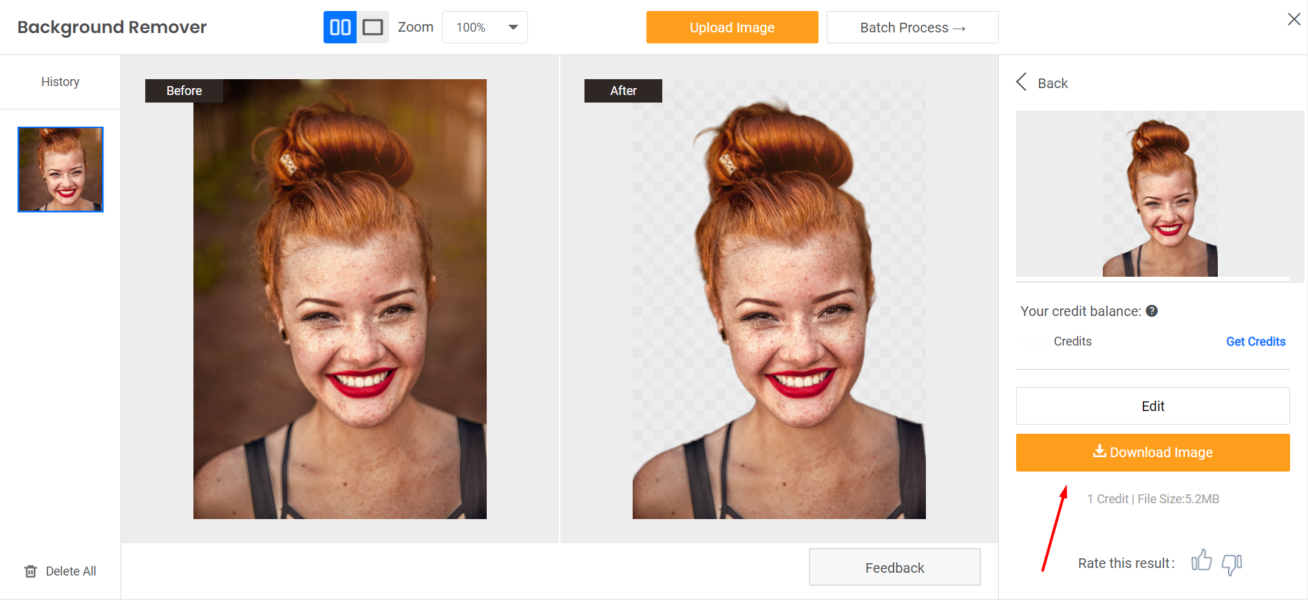Screen dimensions: 1308x601
Task: Click the Before original image
Action: click(339, 299)
